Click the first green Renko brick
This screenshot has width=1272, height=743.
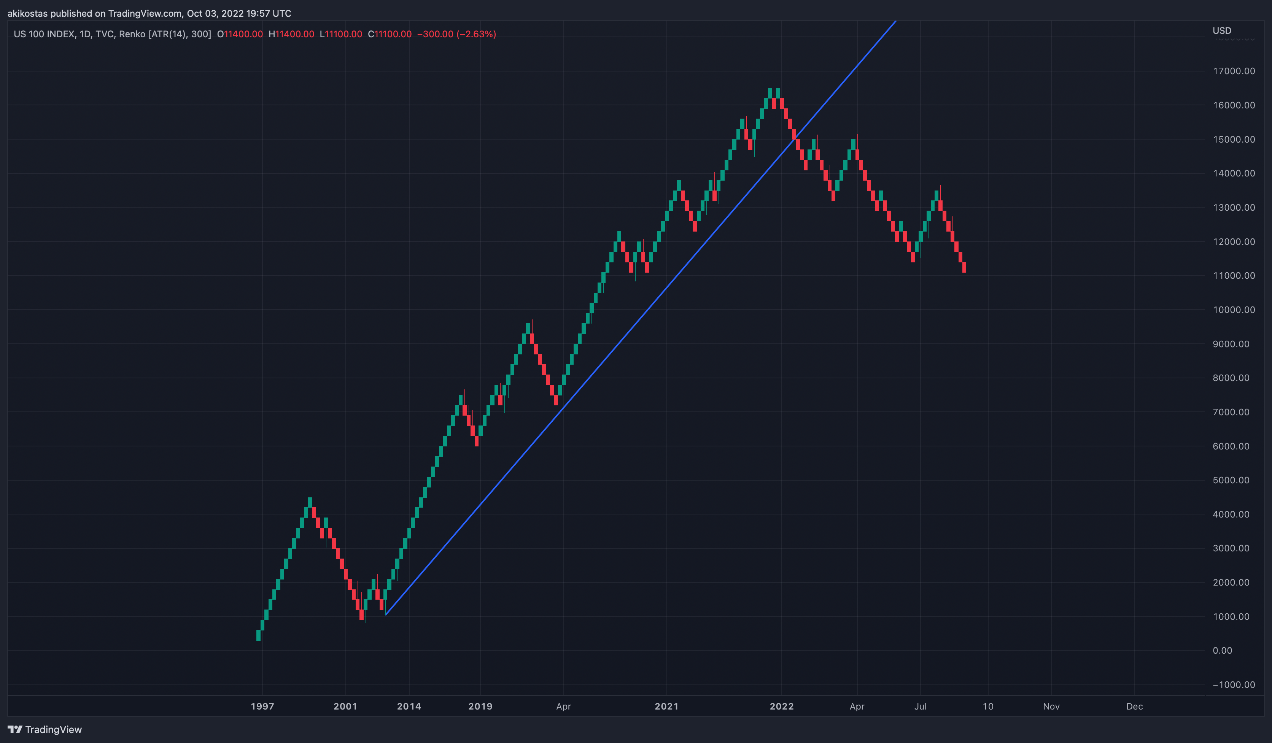click(x=258, y=635)
